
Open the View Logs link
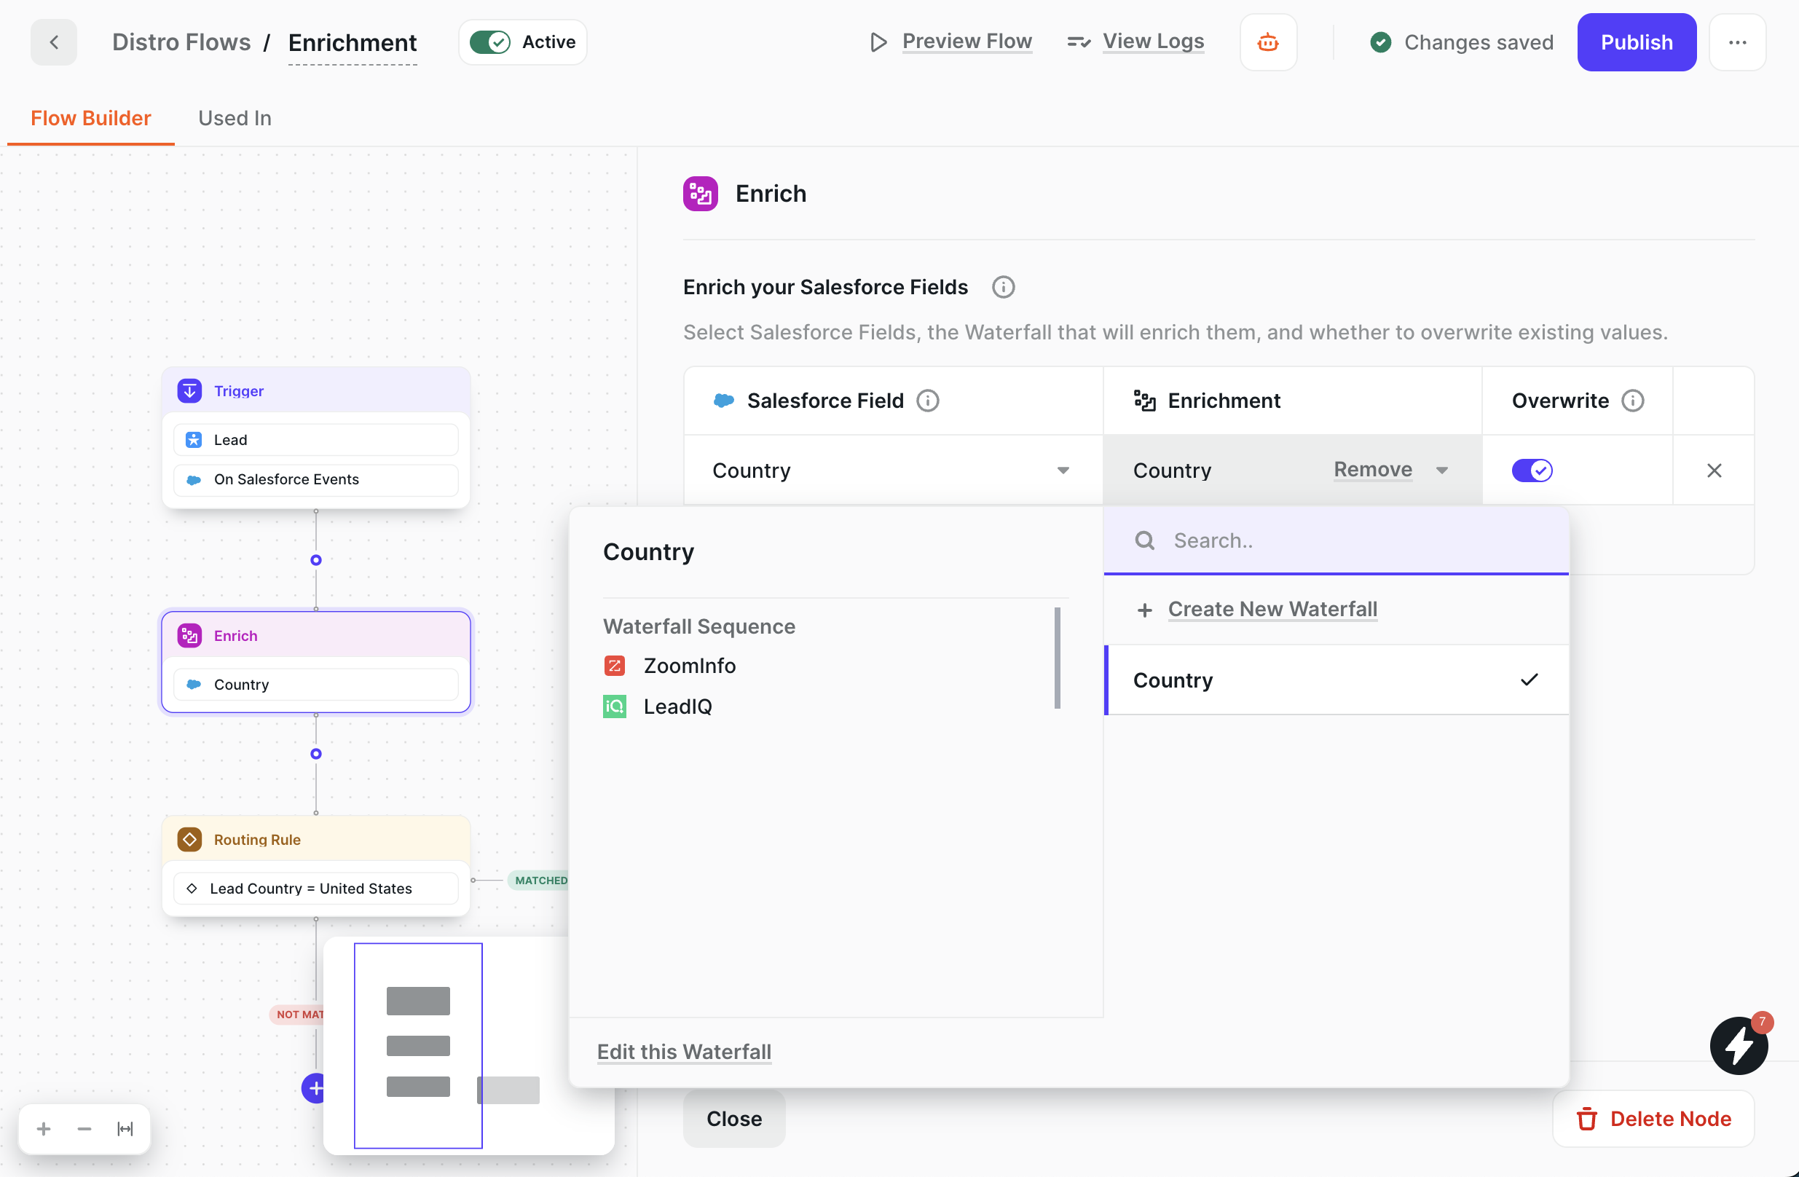click(x=1153, y=41)
